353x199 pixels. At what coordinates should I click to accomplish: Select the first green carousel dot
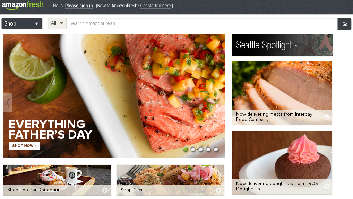pyautogui.click(x=186, y=149)
